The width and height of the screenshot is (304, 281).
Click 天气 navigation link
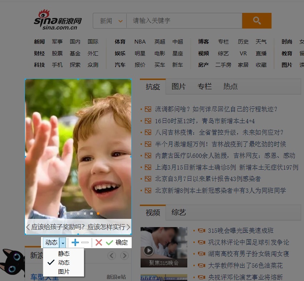click(261, 41)
